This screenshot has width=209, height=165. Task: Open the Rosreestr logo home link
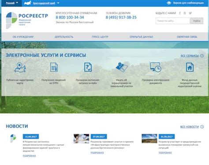[27, 20]
